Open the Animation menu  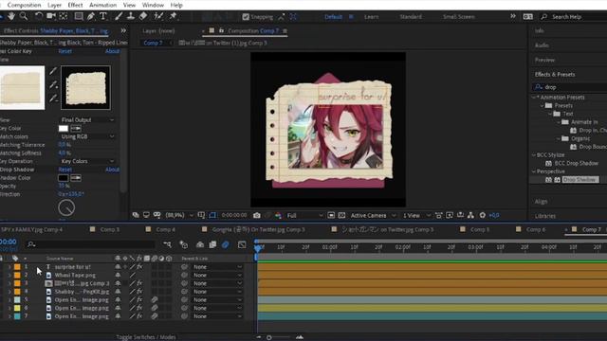click(103, 5)
